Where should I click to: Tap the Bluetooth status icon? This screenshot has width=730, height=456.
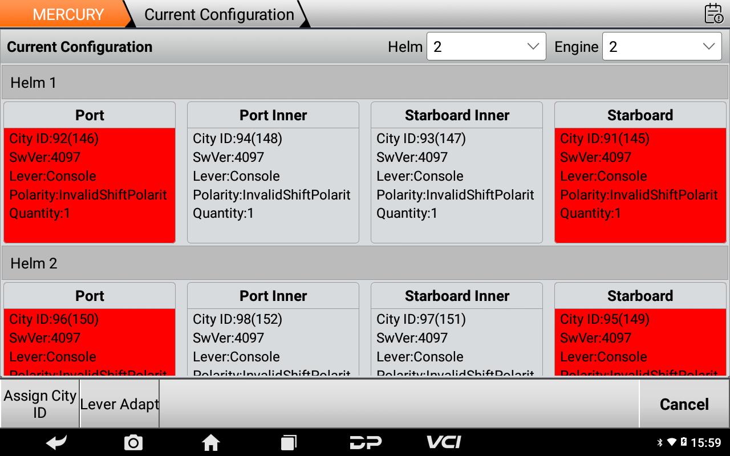point(660,443)
